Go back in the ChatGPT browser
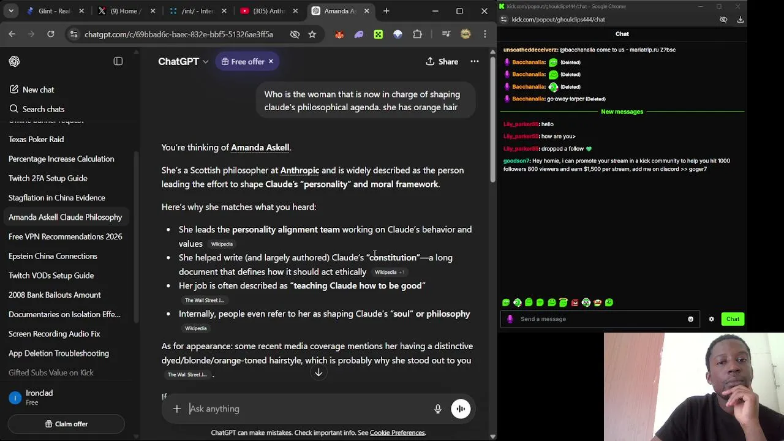Screen dimensions: 784x441 pos(12,34)
